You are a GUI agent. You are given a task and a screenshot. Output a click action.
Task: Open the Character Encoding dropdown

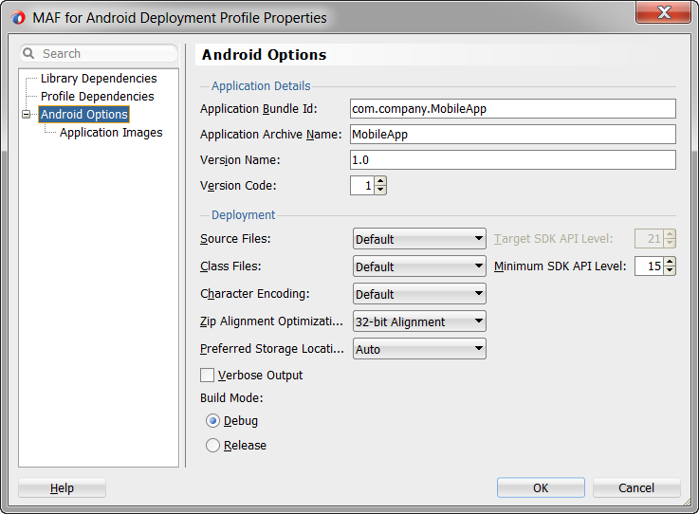coord(419,294)
